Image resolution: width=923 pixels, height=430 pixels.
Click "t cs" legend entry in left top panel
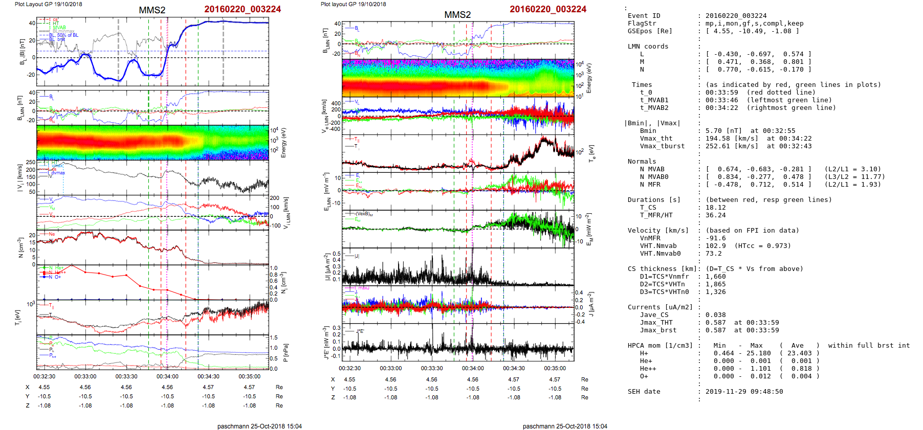pyautogui.click(x=54, y=20)
